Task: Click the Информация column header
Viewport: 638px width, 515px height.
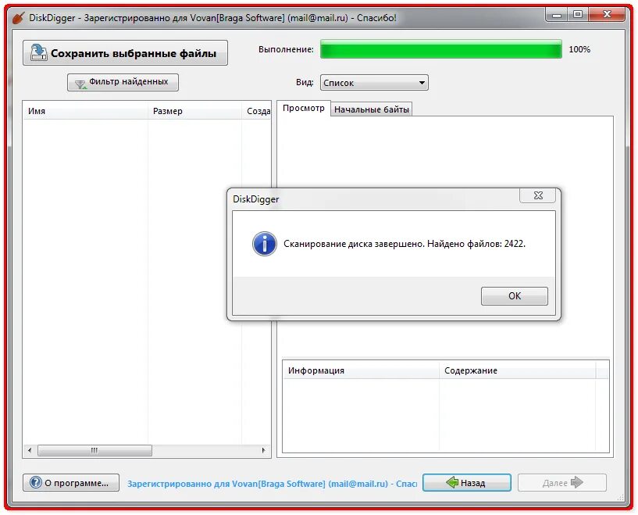Action: pos(361,370)
